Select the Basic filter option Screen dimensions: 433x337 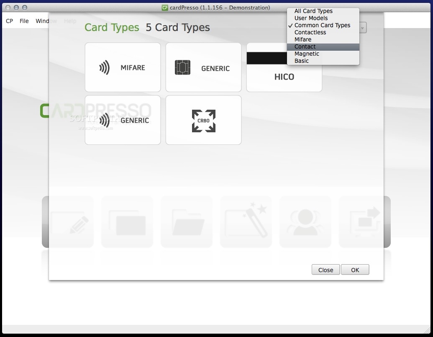tap(323, 61)
